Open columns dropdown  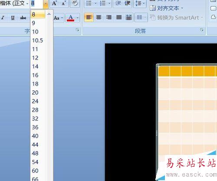point(141,18)
